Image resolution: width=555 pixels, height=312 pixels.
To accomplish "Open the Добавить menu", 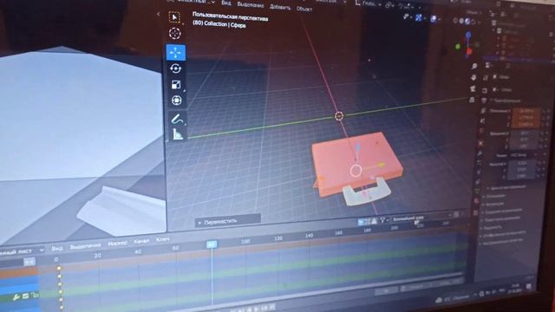I will coord(280,7).
